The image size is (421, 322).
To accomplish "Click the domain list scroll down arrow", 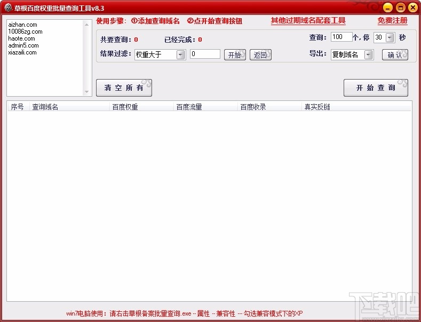I will tap(86, 92).
